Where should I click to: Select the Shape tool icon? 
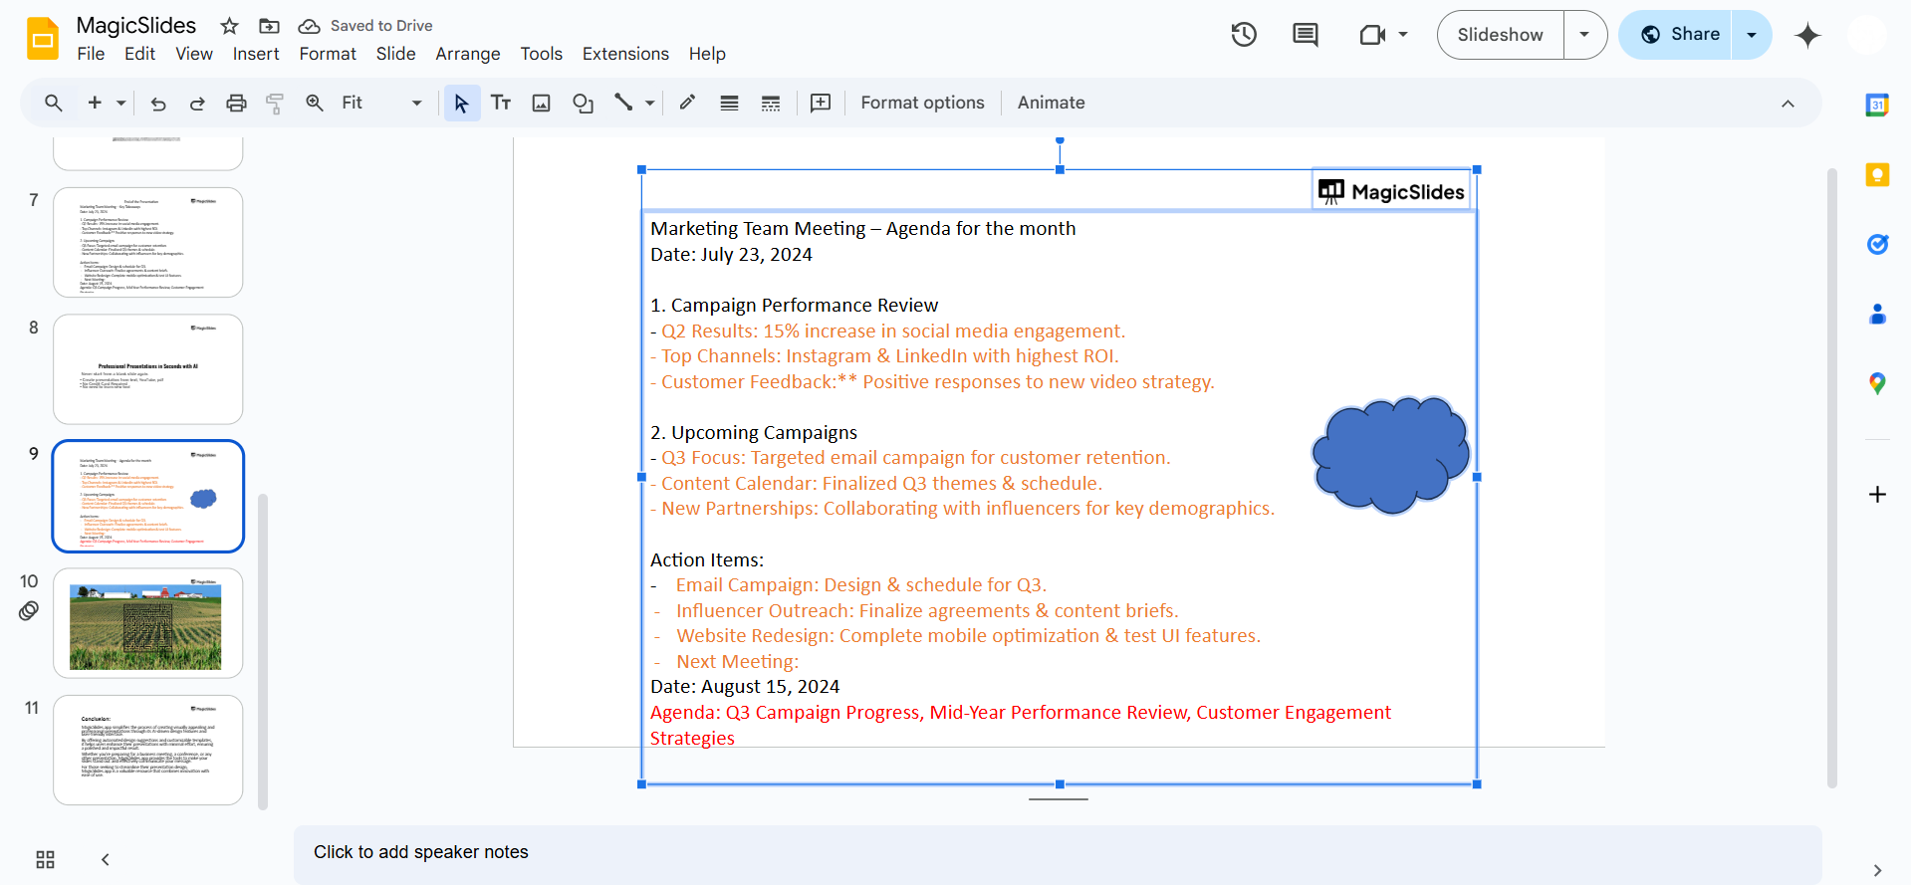[x=583, y=104]
